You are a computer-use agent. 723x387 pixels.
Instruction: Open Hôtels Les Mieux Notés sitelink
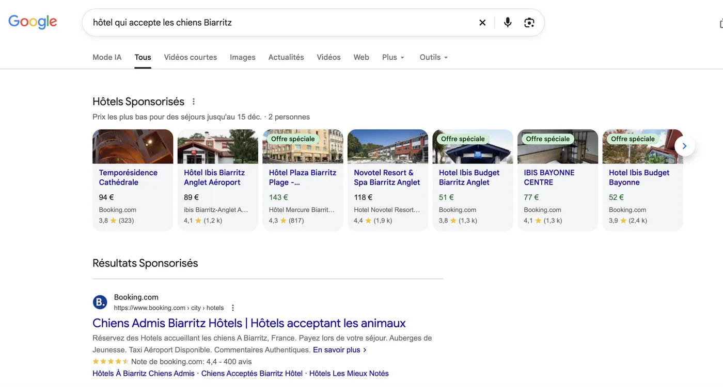pos(349,374)
